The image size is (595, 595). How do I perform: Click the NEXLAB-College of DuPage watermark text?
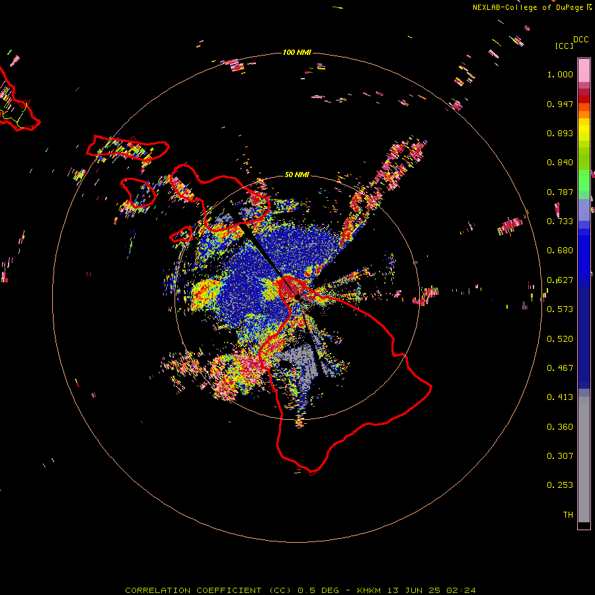529,7
